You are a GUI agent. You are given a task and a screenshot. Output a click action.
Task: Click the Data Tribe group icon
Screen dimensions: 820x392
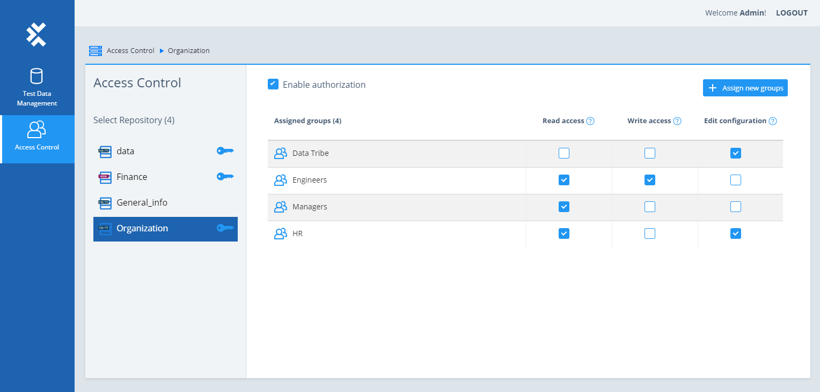coord(280,154)
